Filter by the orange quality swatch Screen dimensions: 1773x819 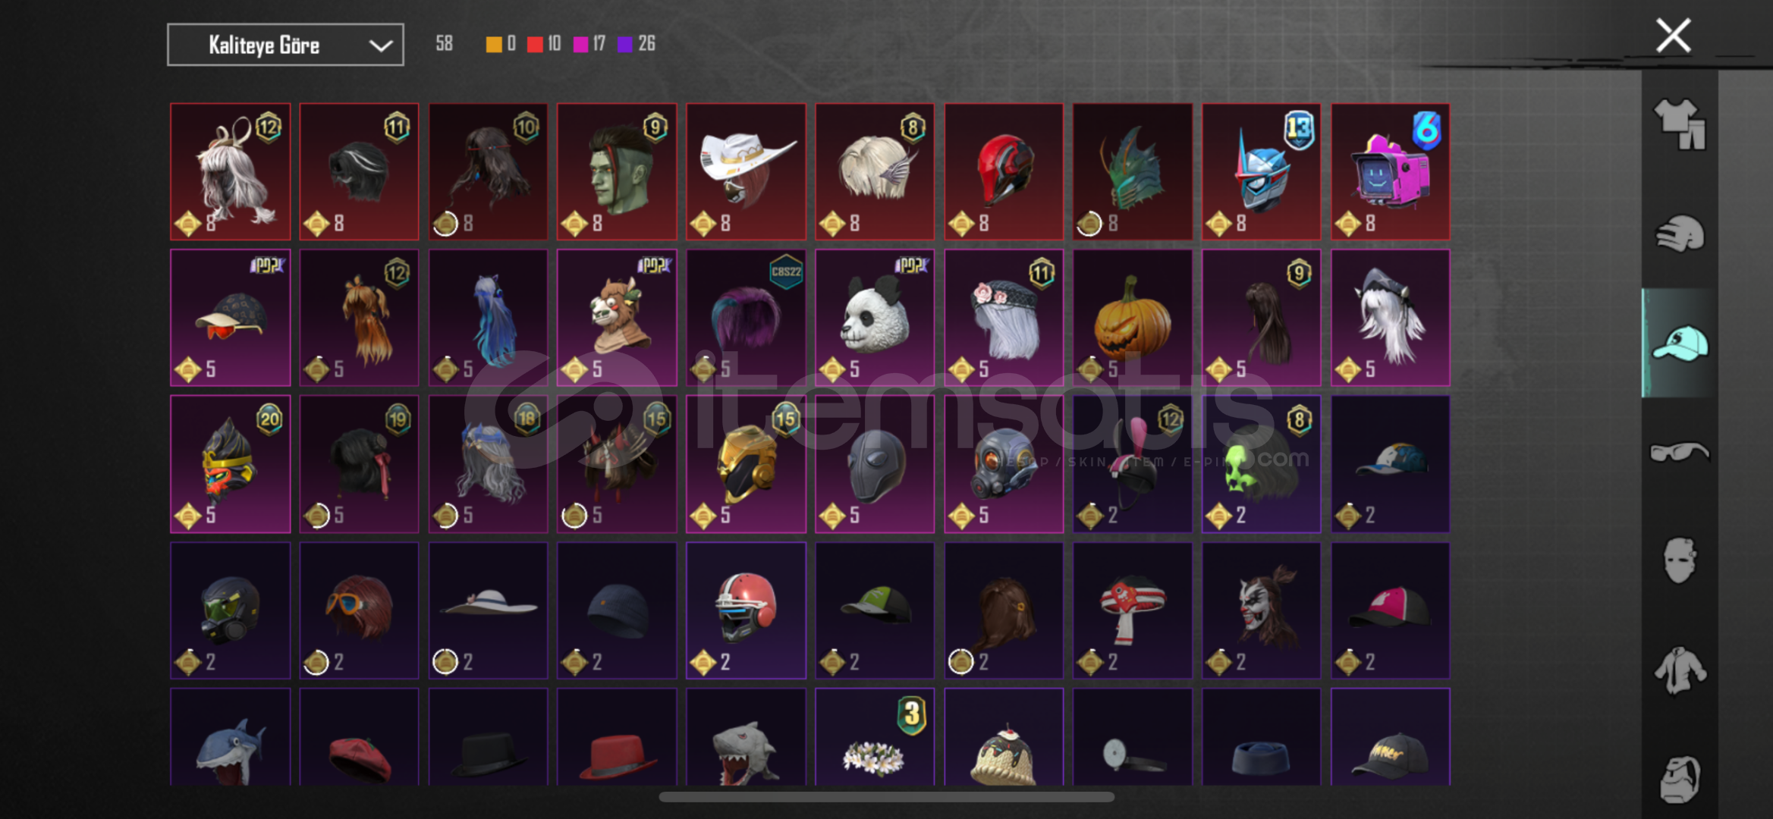pos(494,44)
